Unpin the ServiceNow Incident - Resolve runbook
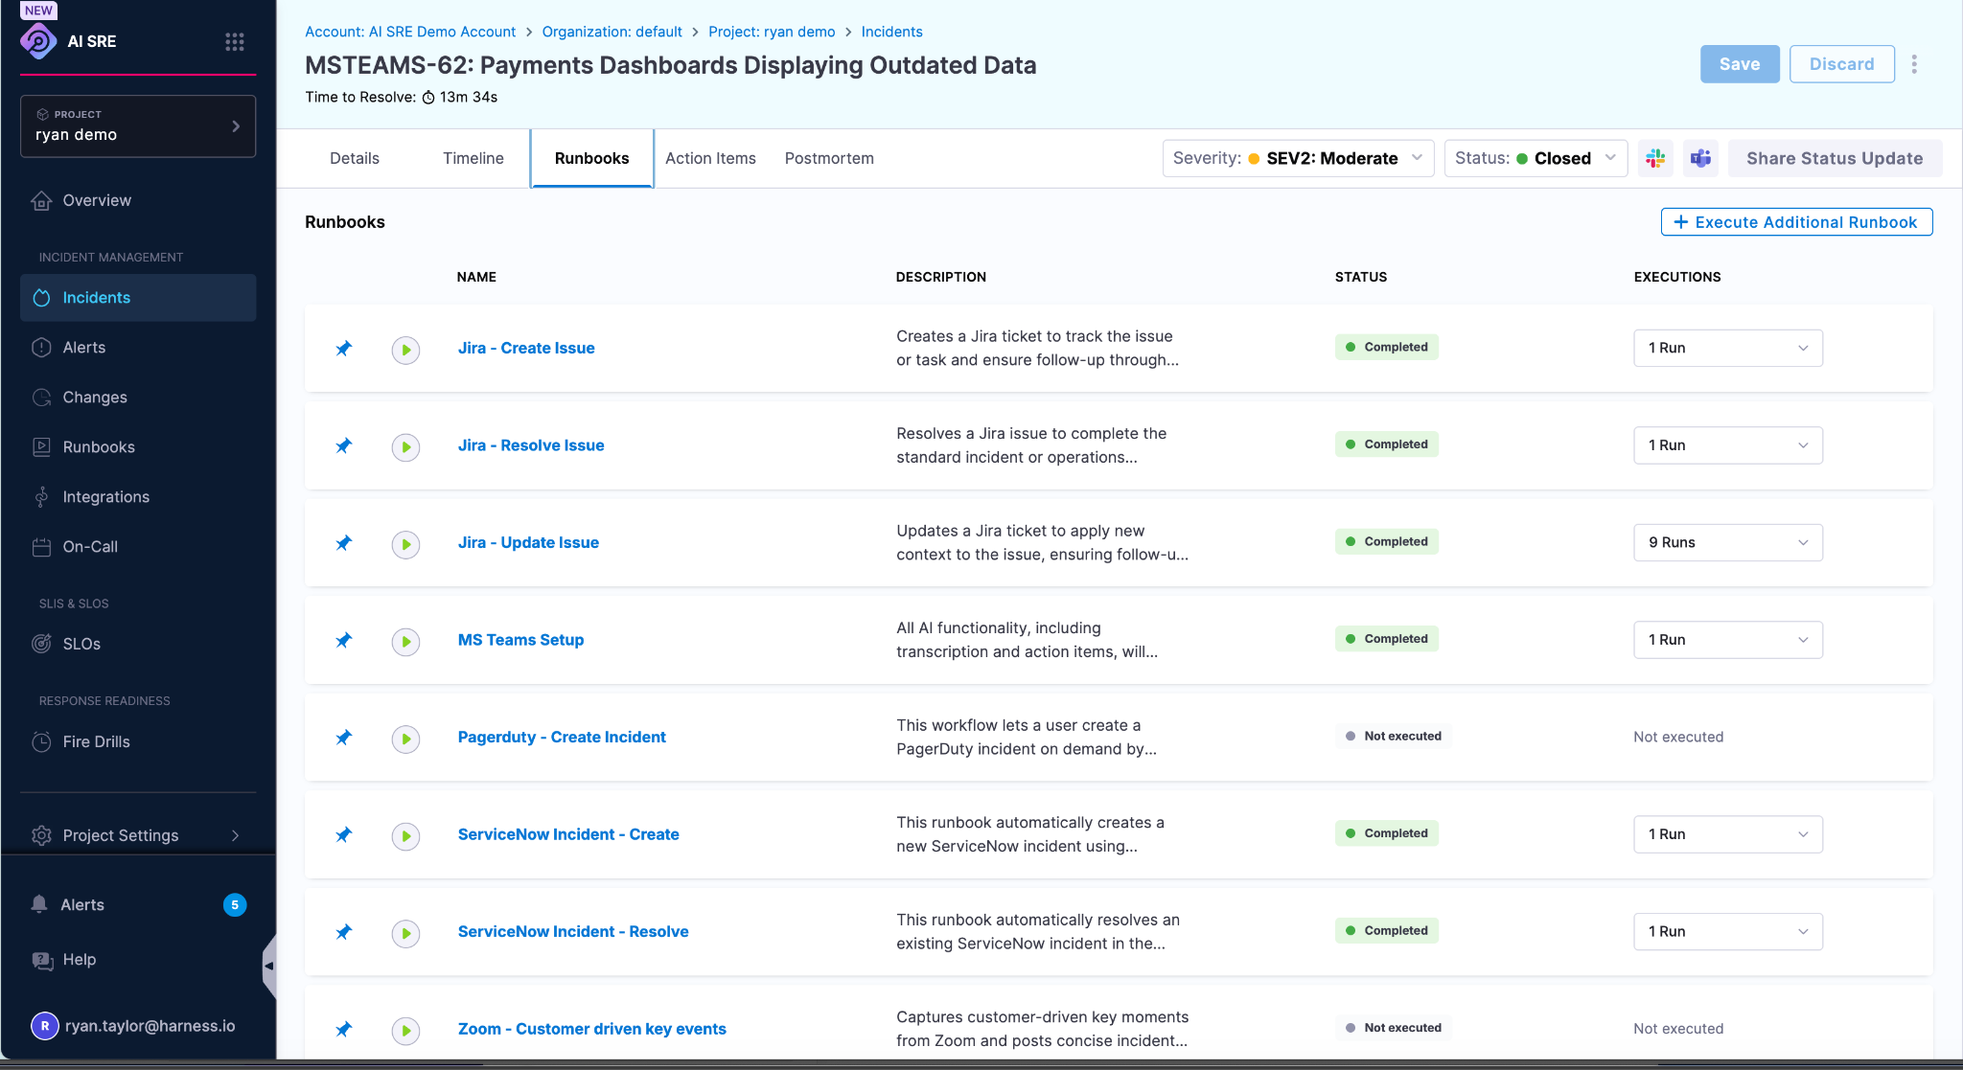 [343, 932]
